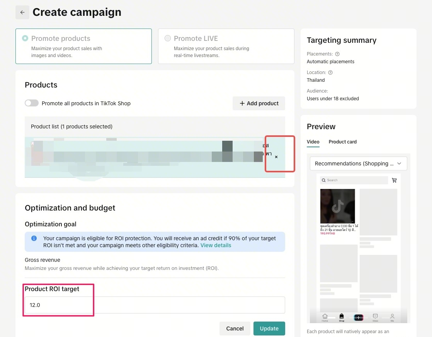Click the plus create icon in preview
Viewport: 432px width, 337px height.
click(359, 317)
